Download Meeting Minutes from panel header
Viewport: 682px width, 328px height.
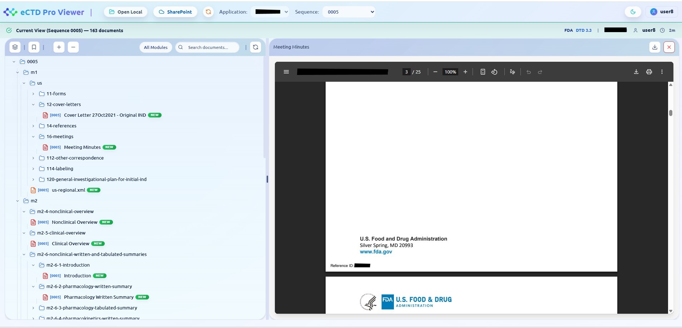pyautogui.click(x=655, y=47)
